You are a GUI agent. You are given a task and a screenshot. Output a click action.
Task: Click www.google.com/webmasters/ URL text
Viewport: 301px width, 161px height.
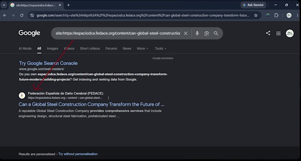click(42, 69)
